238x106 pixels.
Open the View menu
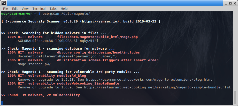point(25,9)
